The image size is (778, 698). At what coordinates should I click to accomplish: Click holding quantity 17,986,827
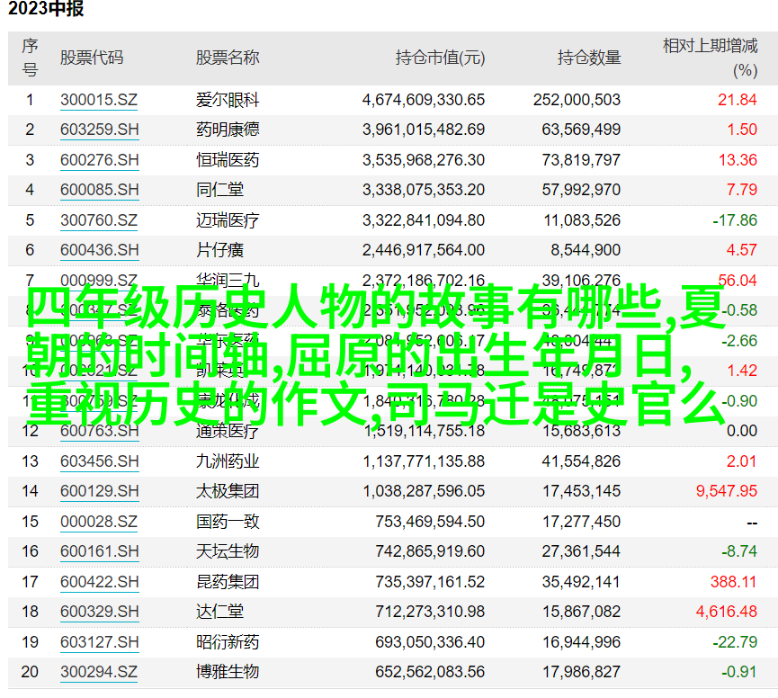[x=581, y=672]
